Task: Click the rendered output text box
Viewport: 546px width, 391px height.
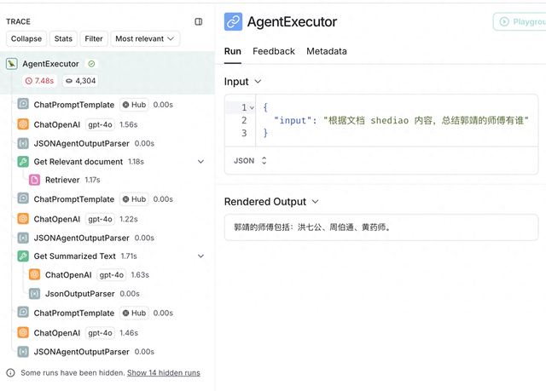Action: (381, 227)
